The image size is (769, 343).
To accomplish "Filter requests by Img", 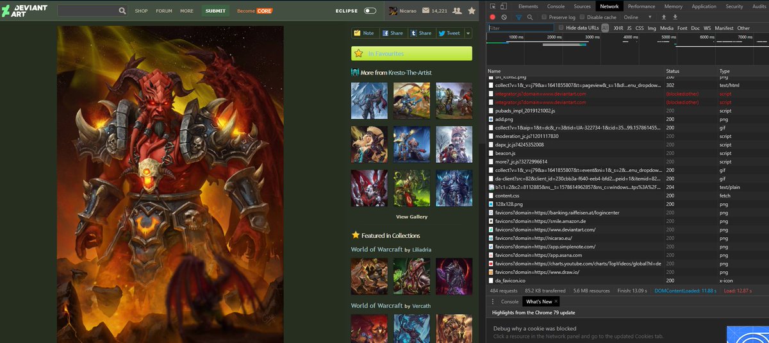I will [652, 28].
